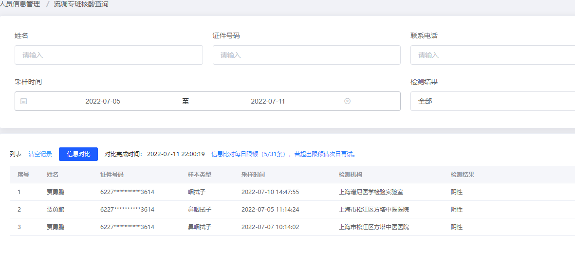
Task: Click sampling time 2022-07-10 14:47:55
Action: coord(270,192)
